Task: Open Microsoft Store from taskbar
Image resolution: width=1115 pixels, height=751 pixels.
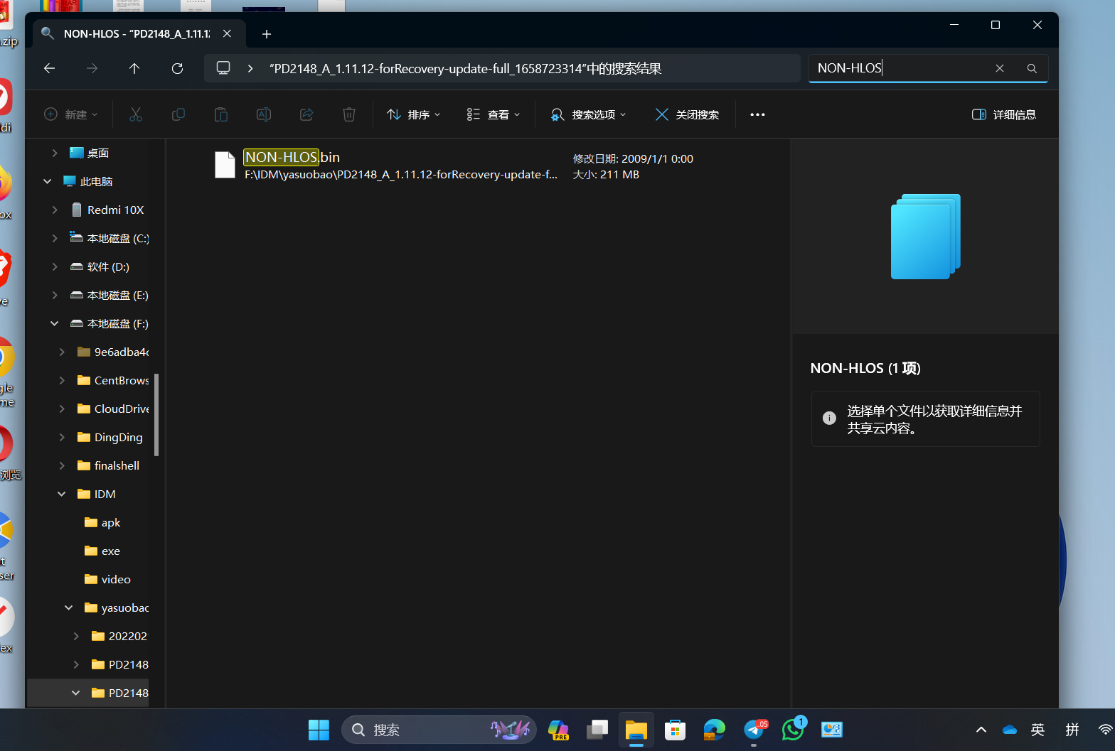Action: (x=675, y=730)
